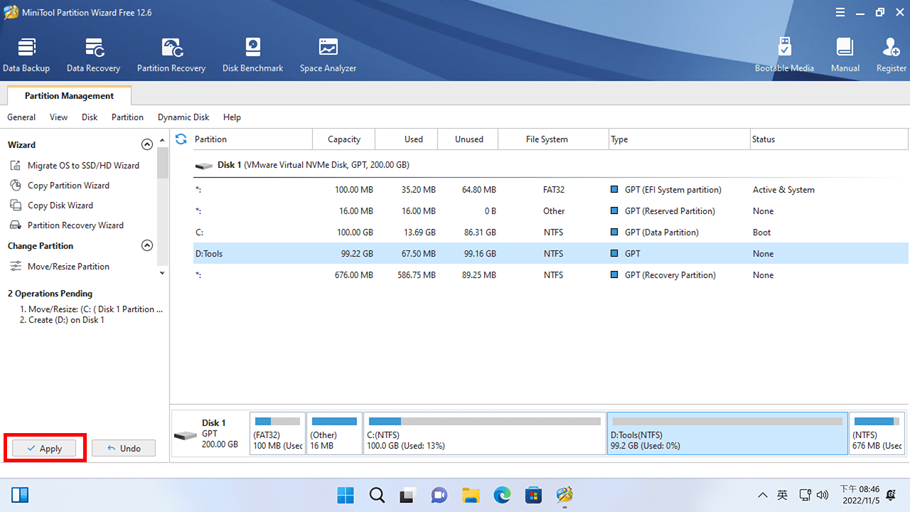The image size is (910, 512).
Task: Apply the pending operations
Action: [45, 448]
